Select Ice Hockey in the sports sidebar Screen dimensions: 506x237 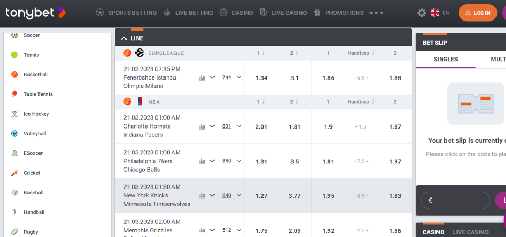[36, 114]
